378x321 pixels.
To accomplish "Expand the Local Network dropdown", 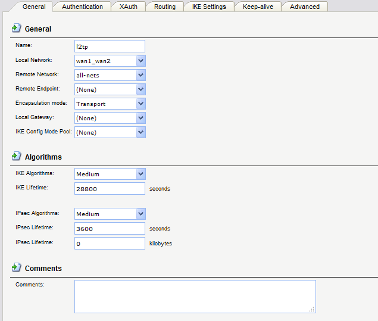I will (x=140, y=61).
